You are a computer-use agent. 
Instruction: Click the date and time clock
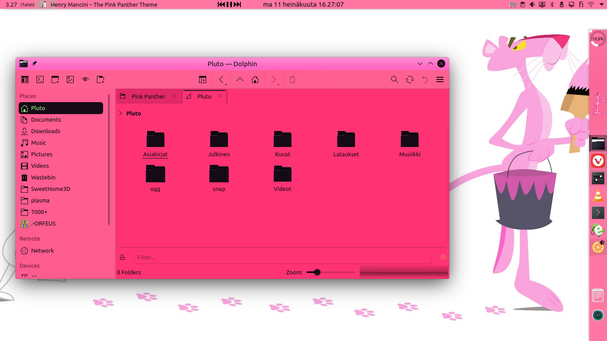(303, 4)
